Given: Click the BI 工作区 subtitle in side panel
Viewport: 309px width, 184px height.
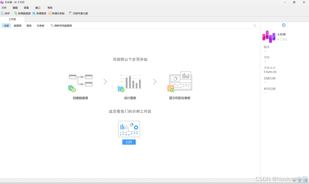Looking at the screenshot, I should 282,40.
